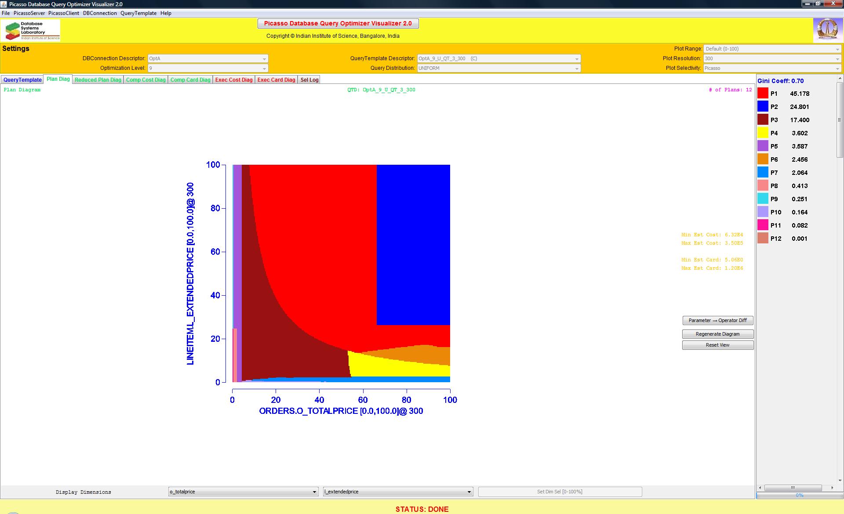Expand the Plot Range dropdown
Screen dimensions: 844x514
tap(772, 49)
